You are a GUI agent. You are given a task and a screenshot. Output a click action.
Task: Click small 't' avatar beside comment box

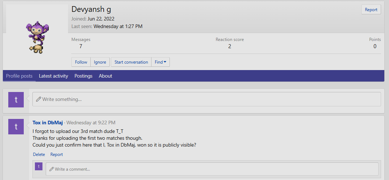click(x=39, y=166)
